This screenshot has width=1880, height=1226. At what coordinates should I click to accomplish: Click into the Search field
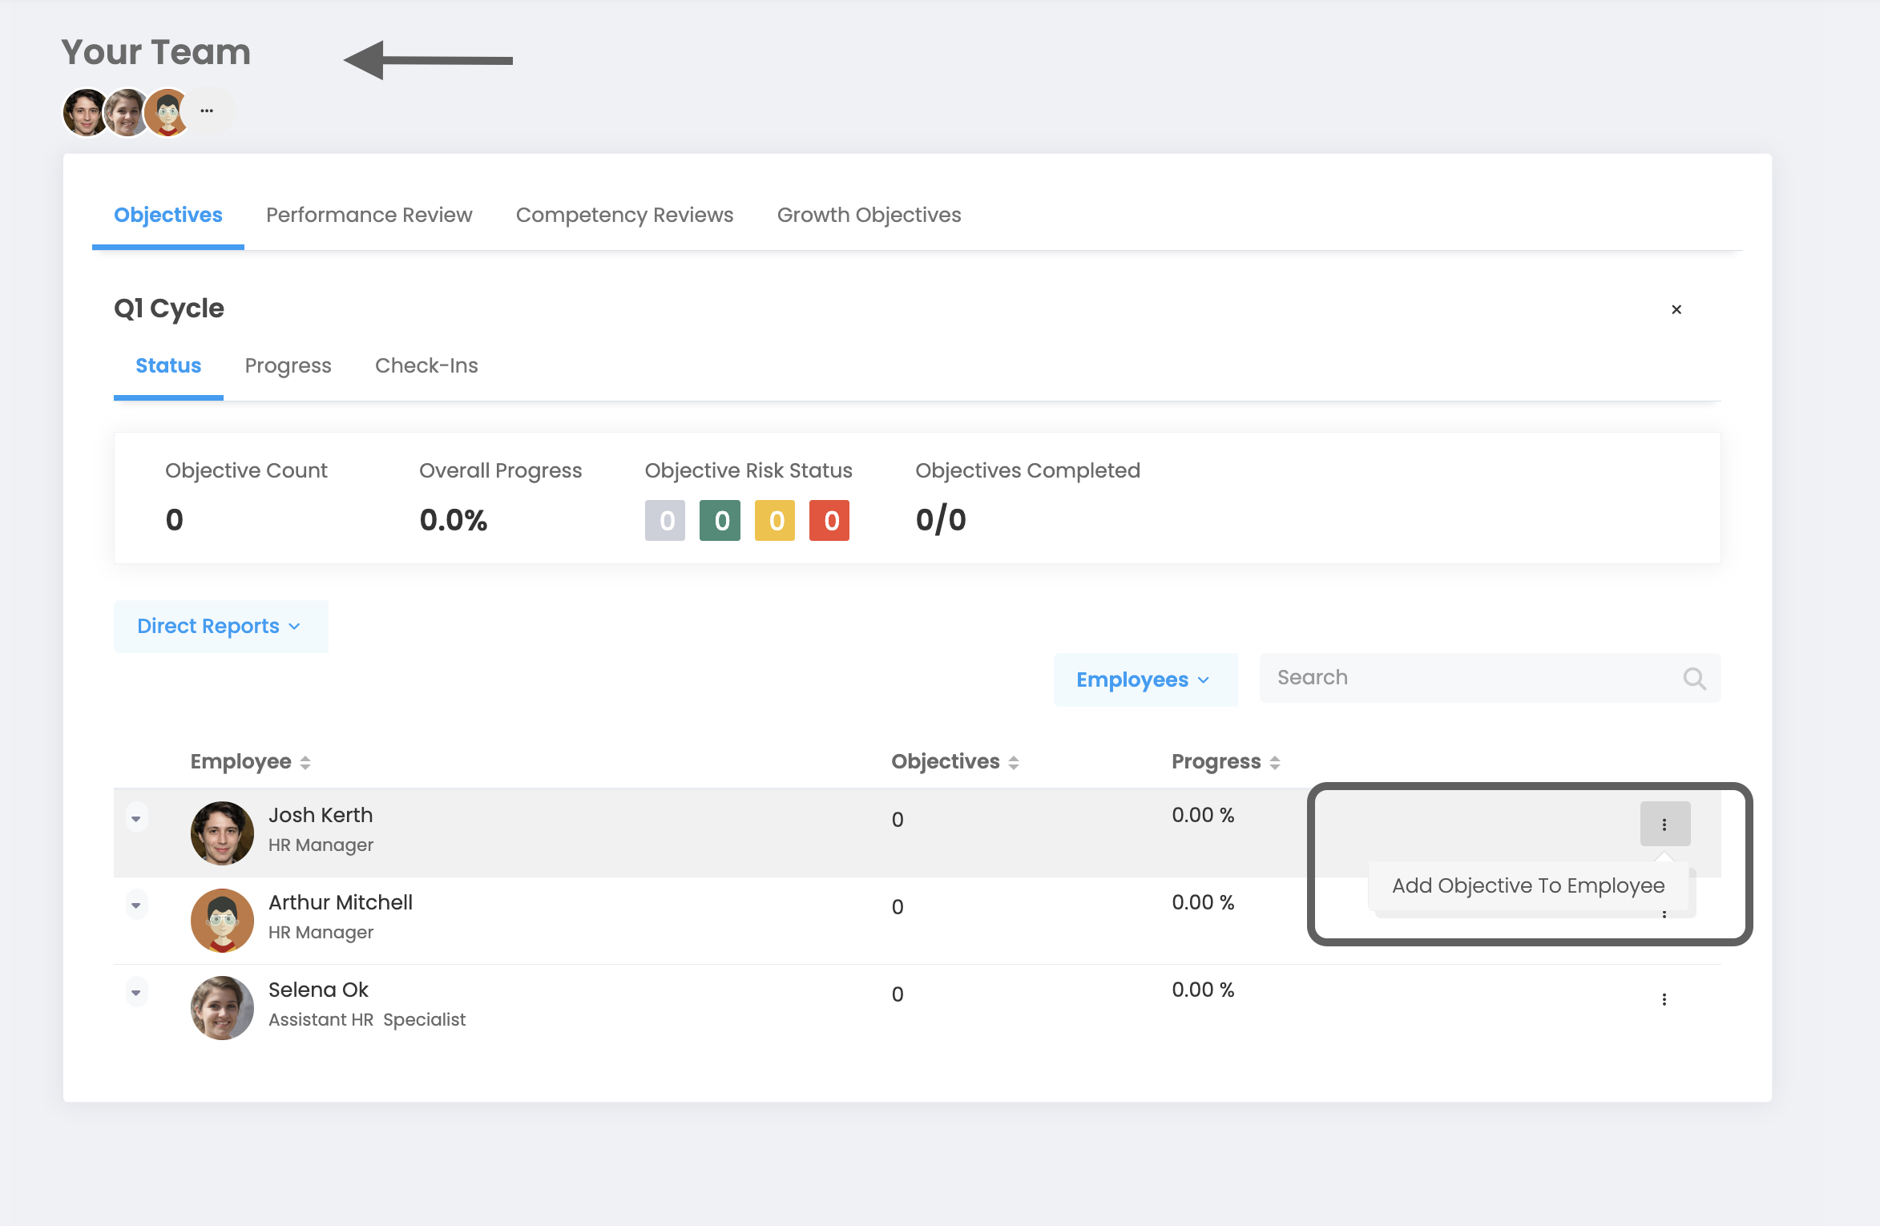point(1466,678)
